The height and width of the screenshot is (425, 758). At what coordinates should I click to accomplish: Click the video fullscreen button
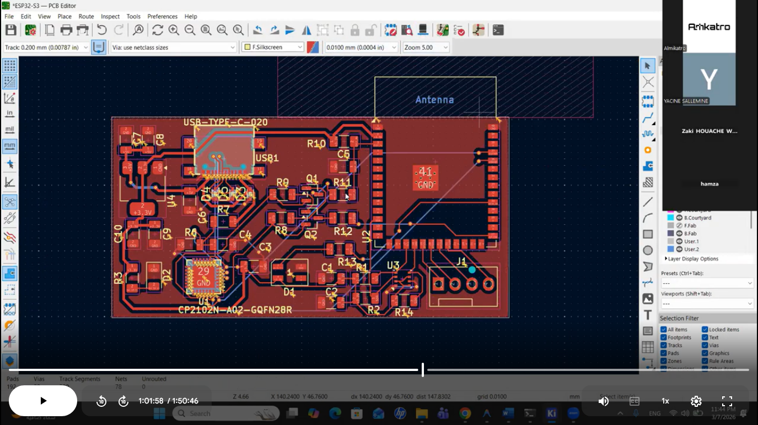click(x=727, y=401)
